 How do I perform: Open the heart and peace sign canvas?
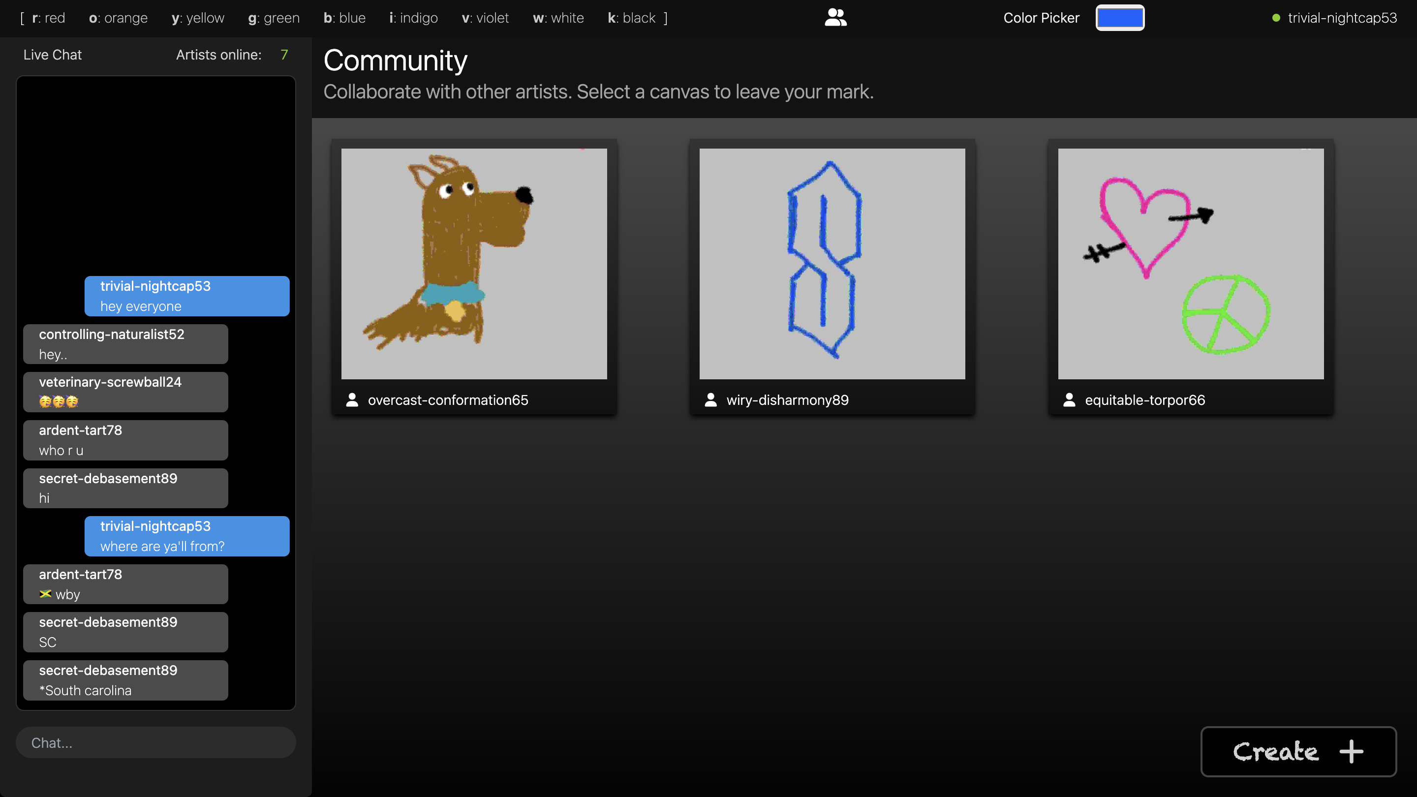(1191, 264)
